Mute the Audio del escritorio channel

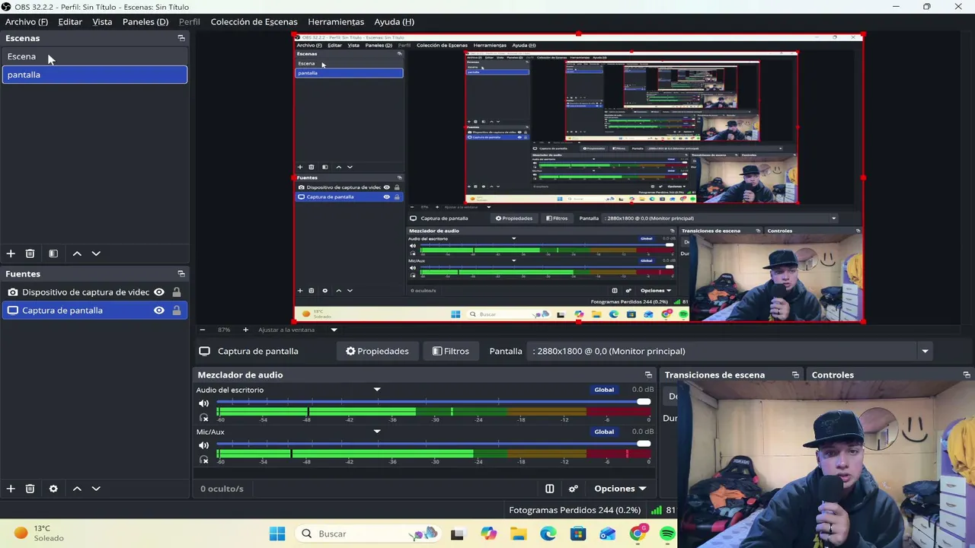pos(203,403)
